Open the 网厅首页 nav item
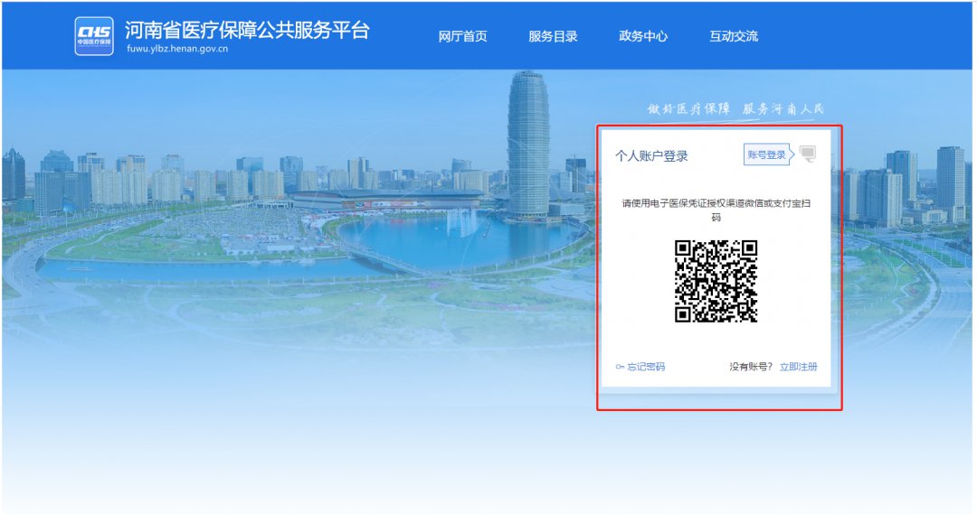 point(462,37)
